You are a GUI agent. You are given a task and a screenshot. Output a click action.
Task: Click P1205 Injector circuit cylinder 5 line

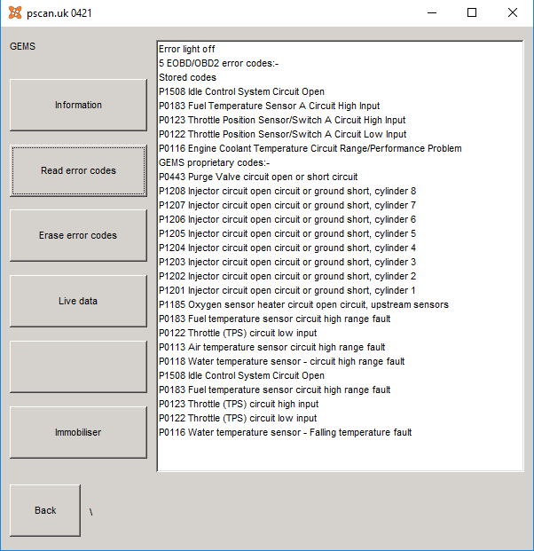tap(287, 233)
